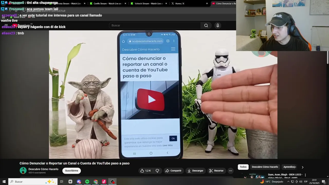Open Windows notification center icon
The width and height of the screenshot is (329, 185).
tap(324, 182)
